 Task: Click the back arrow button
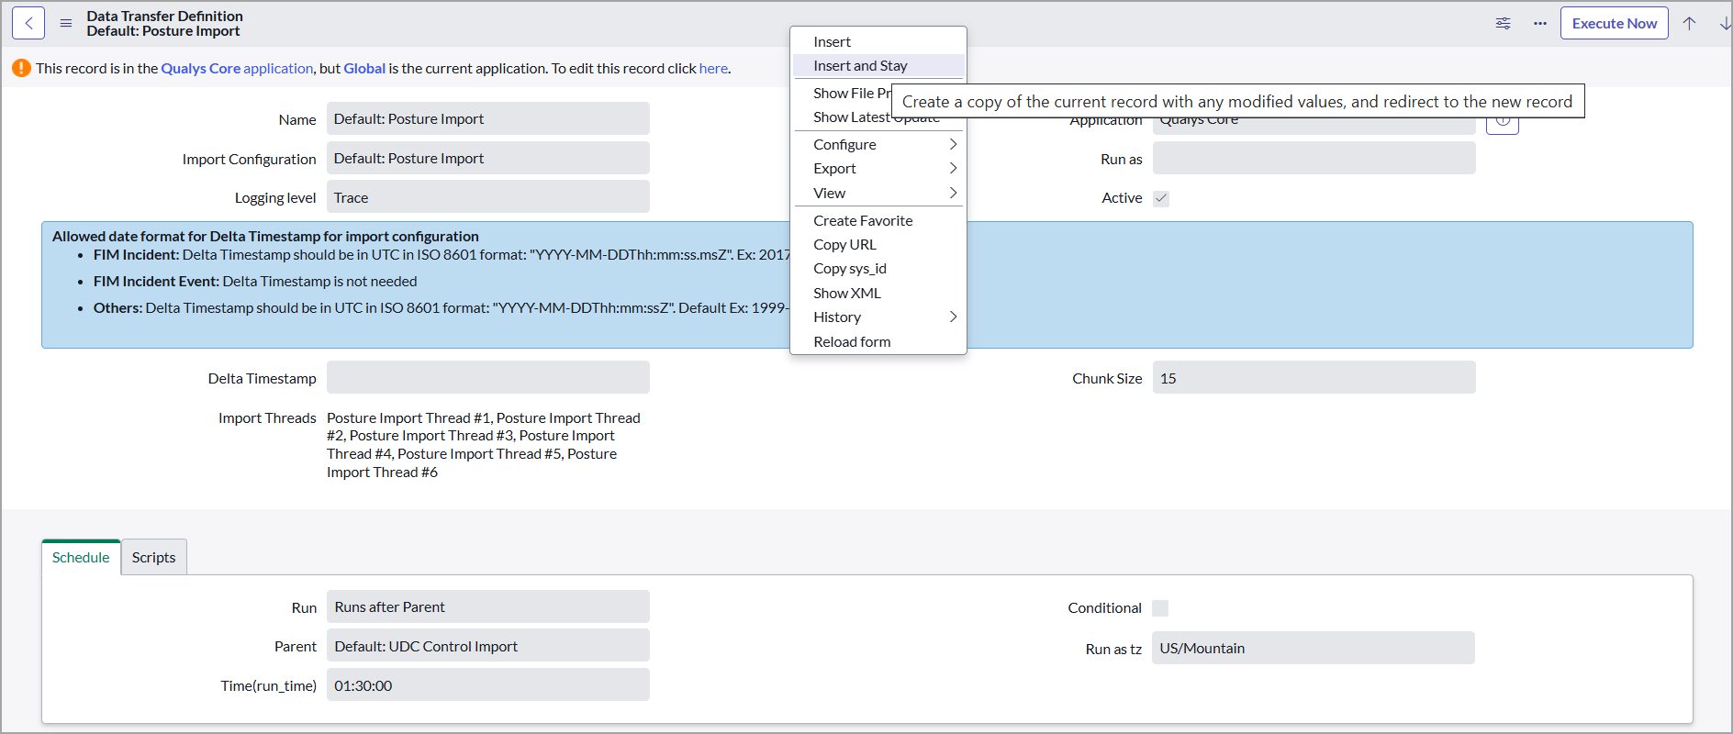pyautogui.click(x=28, y=23)
